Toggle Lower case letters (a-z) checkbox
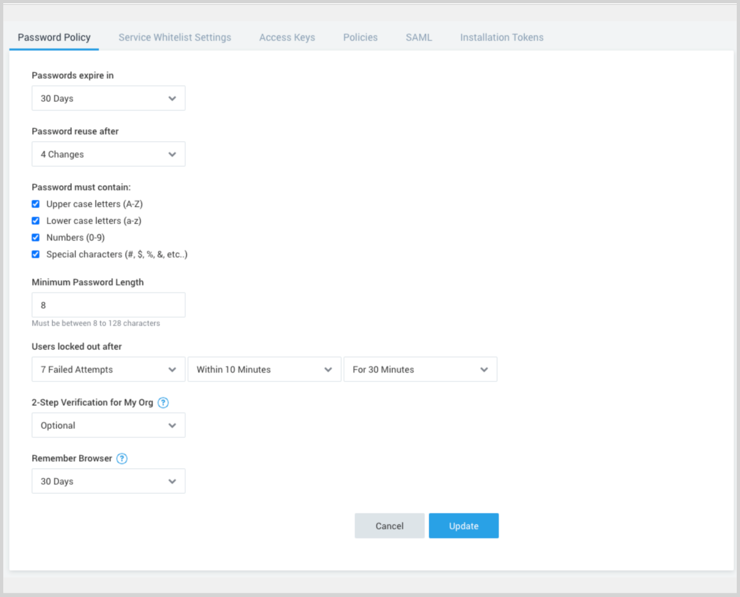The image size is (740, 597). [36, 221]
